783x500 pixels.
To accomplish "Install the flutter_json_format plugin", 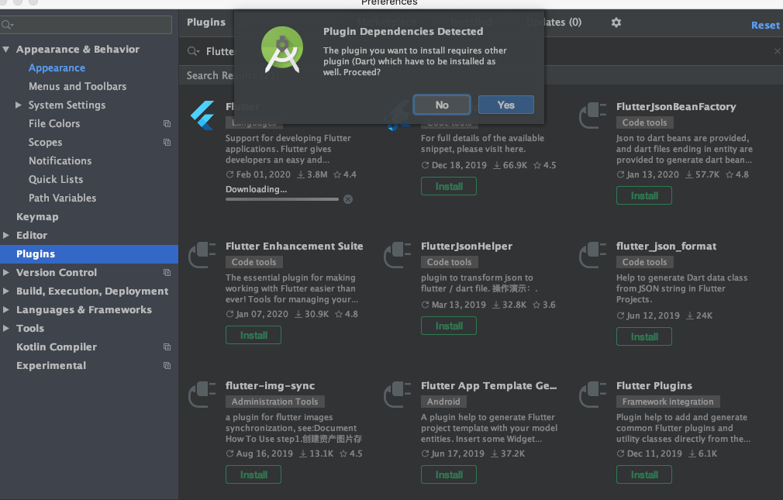I will coord(644,336).
